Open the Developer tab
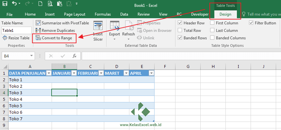 200,14
